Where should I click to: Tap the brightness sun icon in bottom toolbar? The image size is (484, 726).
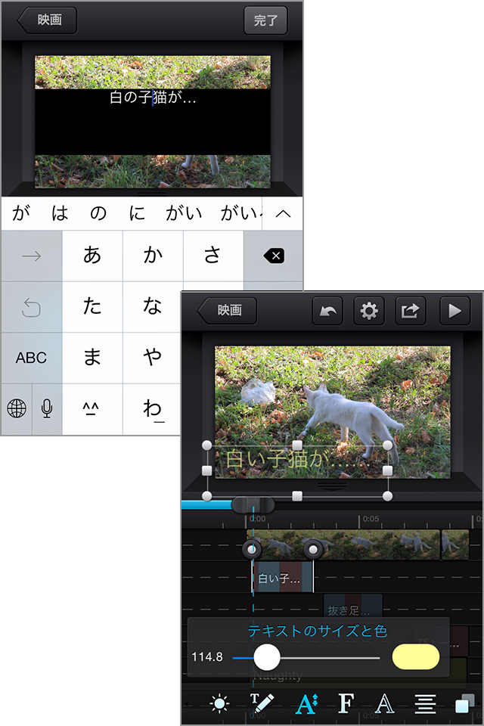click(219, 704)
